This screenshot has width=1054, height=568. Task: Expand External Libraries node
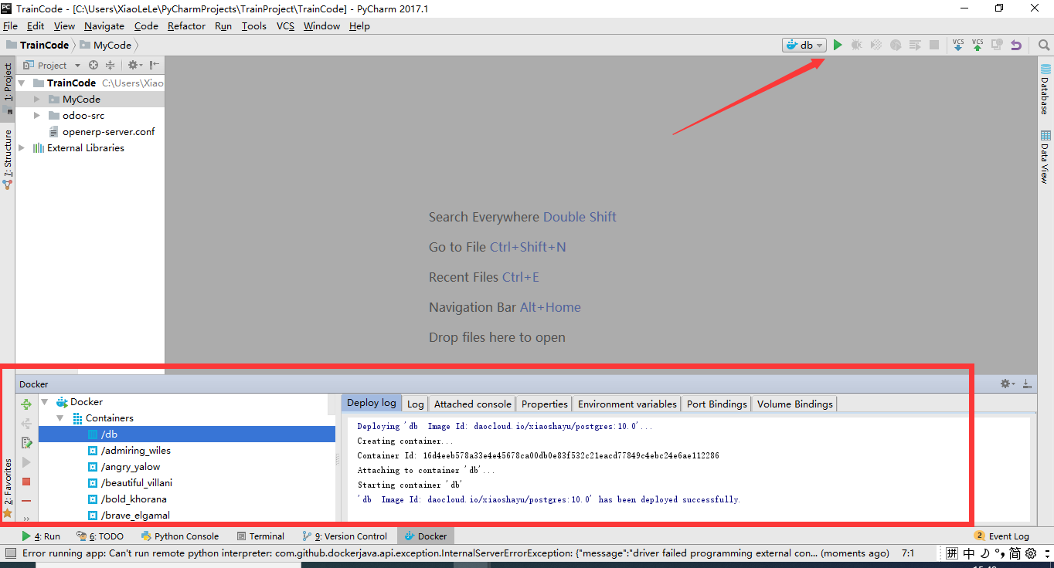22,147
